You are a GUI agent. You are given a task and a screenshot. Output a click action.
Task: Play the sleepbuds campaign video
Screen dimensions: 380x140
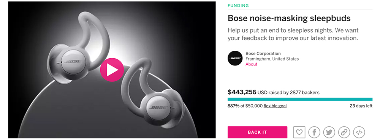coord(112,70)
